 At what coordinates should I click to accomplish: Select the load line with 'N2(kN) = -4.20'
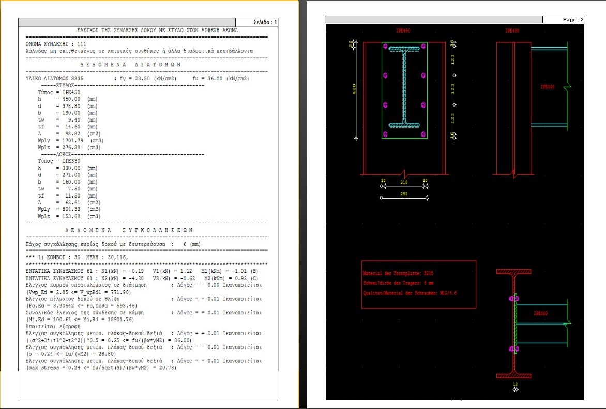coord(142,278)
